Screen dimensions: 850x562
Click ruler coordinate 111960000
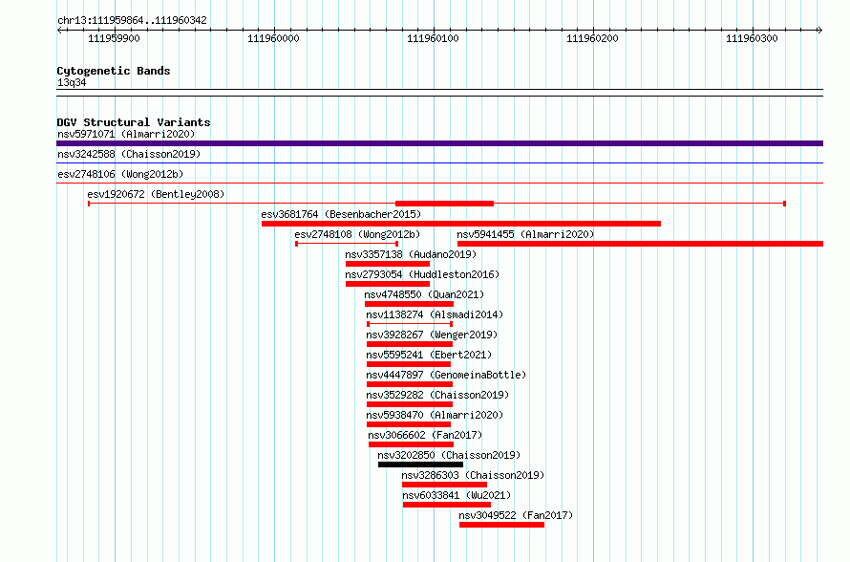click(x=273, y=38)
